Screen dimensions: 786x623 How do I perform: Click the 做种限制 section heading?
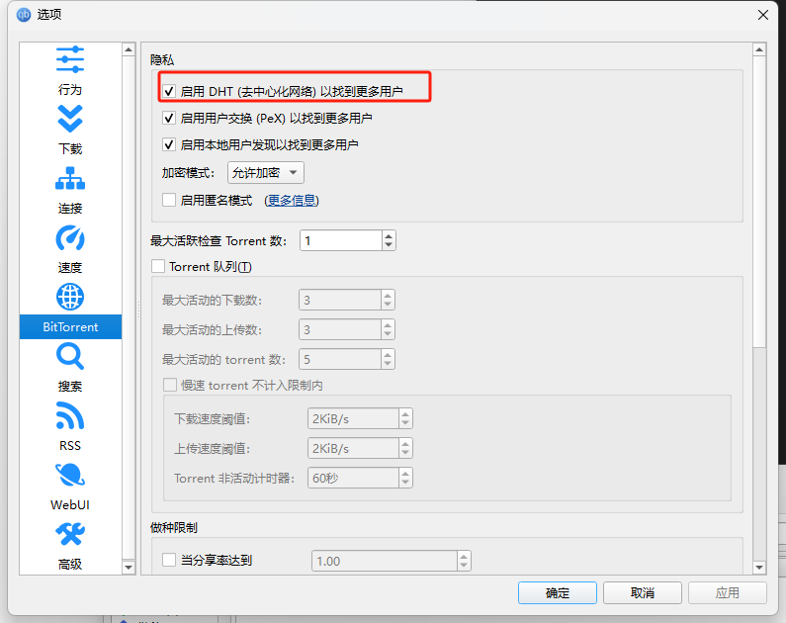tap(174, 527)
